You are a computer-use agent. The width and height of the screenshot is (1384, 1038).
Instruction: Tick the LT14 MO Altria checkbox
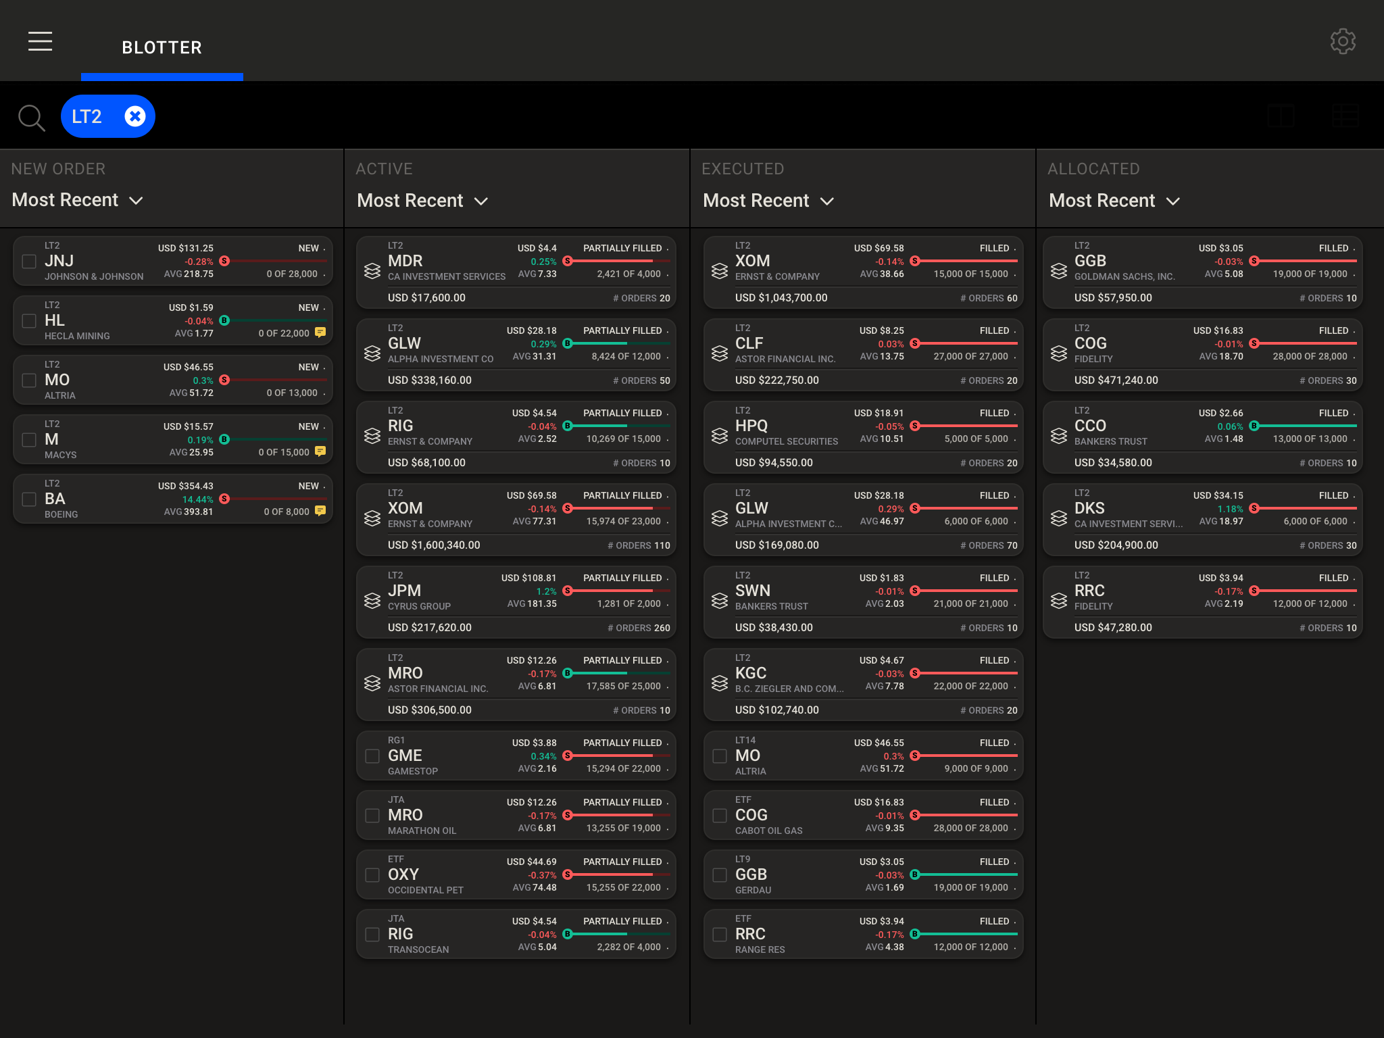720,756
